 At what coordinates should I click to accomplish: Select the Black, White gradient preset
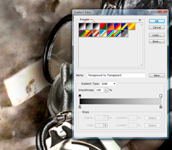[x=96, y=26]
